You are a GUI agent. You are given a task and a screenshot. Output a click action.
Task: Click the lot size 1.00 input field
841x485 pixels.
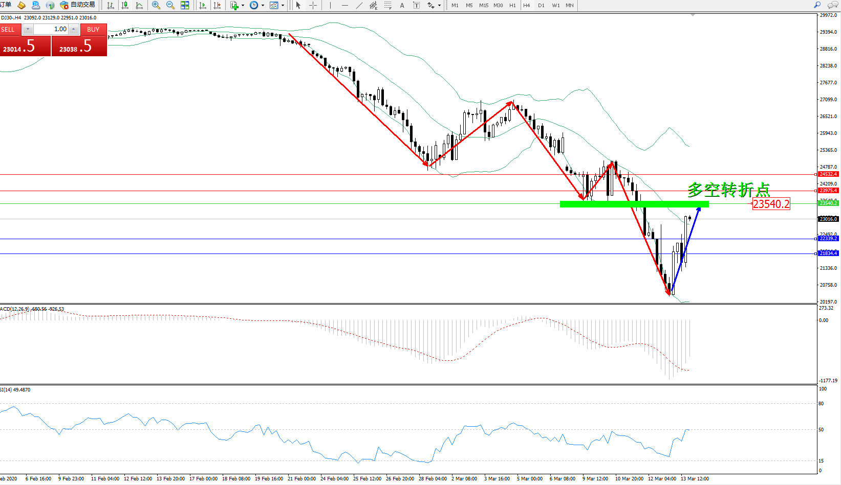(x=51, y=29)
